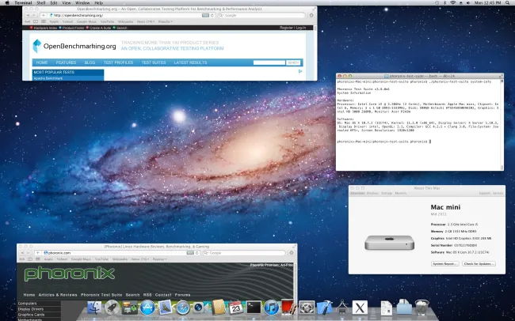This screenshot has width=515, height=321.
Task: Click Check for Updates button
Action: (479, 263)
